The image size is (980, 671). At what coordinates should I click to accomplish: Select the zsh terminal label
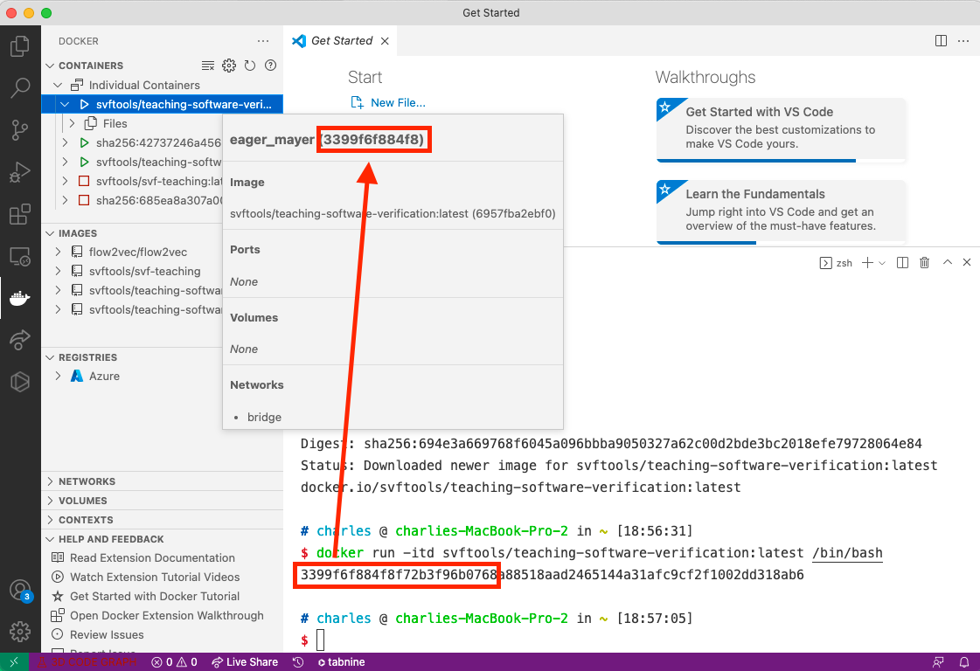tap(836, 263)
